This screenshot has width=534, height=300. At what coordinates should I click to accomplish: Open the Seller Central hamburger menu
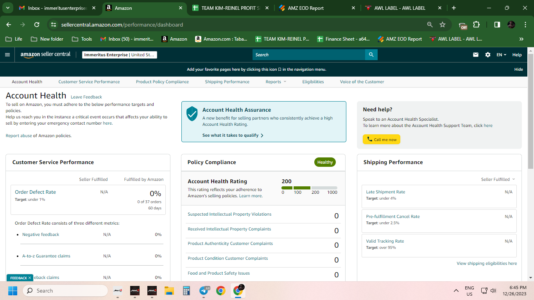pyautogui.click(x=7, y=55)
